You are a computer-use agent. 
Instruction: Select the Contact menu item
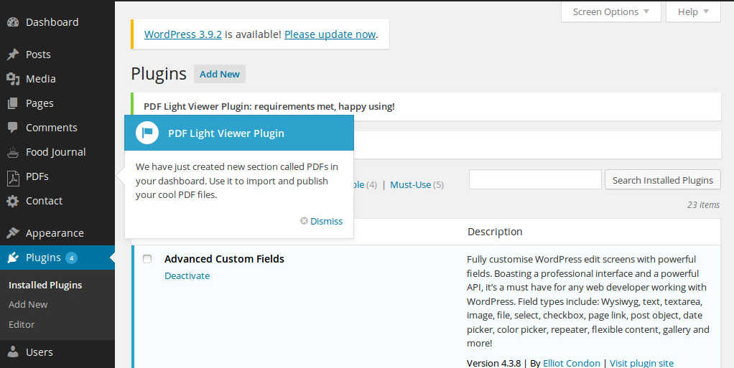(x=44, y=201)
